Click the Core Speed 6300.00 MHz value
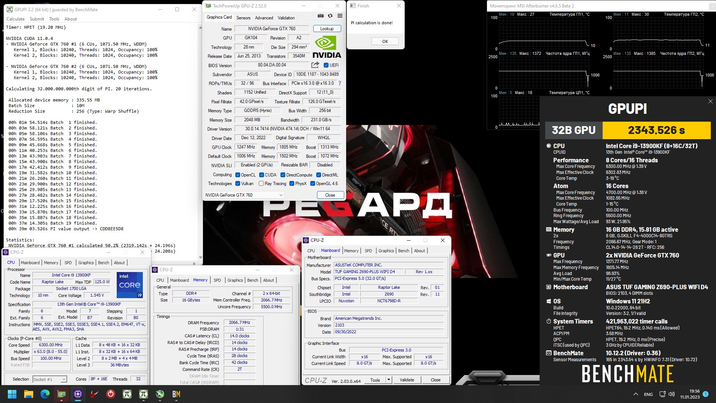The width and height of the screenshot is (716, 403). tap(51, 345)
